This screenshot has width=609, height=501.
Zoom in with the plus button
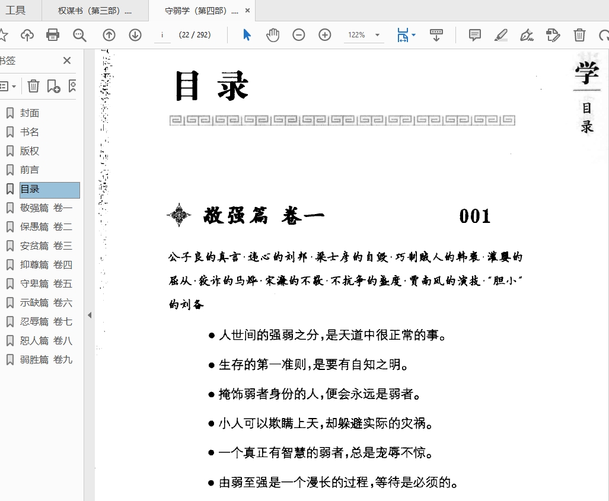(x=325, y=35)
